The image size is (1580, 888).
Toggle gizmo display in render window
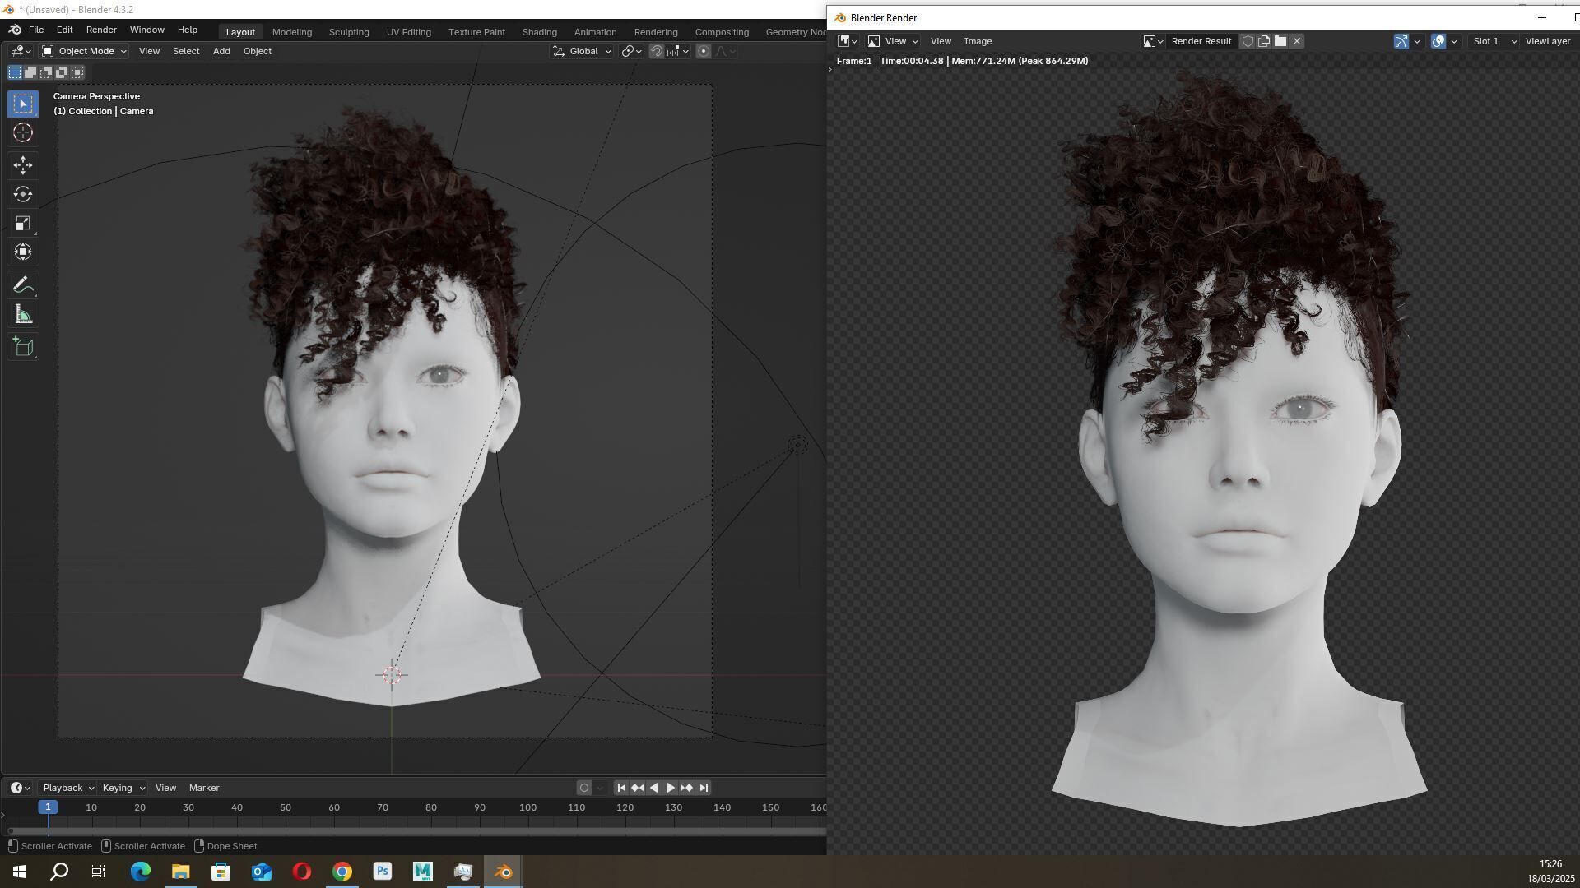[1401, 41]
